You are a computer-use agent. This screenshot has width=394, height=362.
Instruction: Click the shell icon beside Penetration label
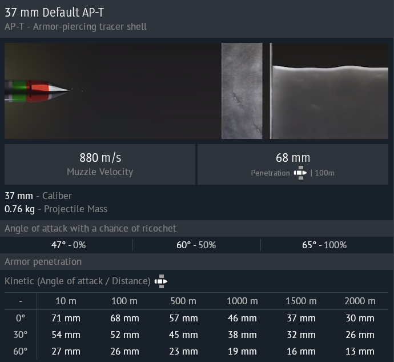pyautogui.click(x=300, y=173)
